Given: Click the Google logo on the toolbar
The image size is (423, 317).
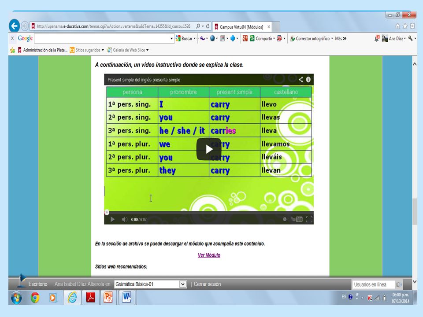Looking at the screenshot, I should click(x=25, y=38).
